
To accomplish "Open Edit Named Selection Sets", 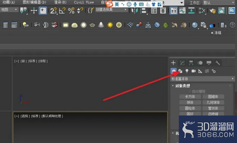I will [x=90, y=10].
